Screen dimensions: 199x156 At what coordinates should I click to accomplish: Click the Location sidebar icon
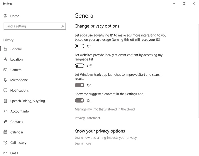tap(5, 60)
